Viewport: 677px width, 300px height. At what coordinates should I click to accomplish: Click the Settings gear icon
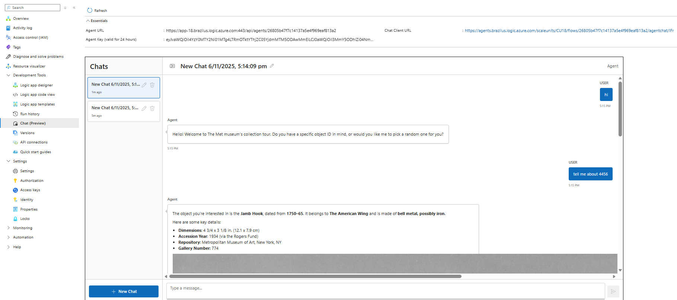15,171
